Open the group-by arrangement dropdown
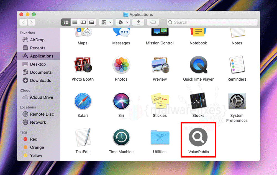277x175 pixels. (x=106, y=22)
